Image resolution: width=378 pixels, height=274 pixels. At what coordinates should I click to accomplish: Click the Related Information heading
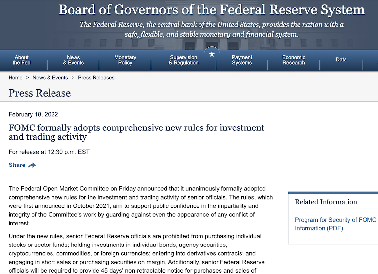[326, 202]
